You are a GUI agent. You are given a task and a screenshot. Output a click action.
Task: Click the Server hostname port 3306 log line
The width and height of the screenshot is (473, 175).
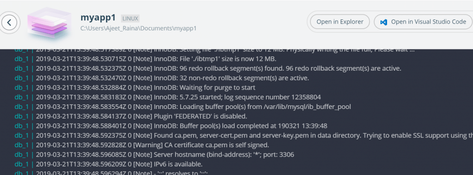click(x=154, y=155)
